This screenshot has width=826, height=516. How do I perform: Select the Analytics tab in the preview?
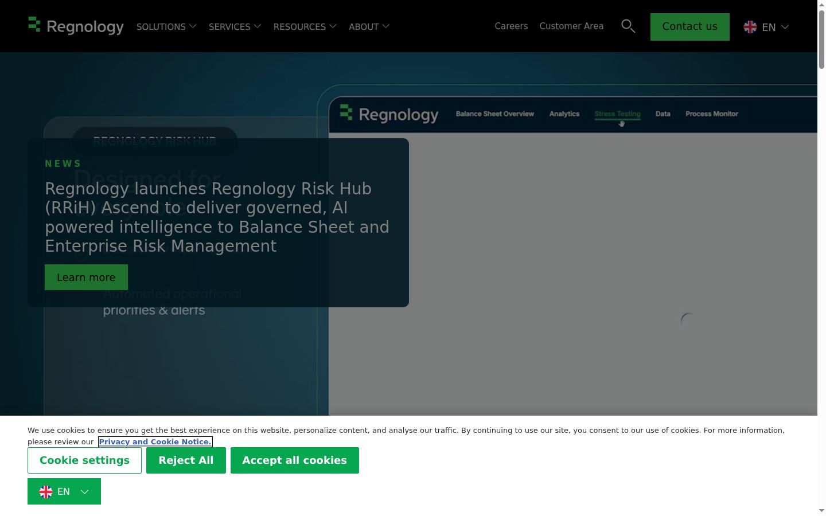(x=564, y=114)
